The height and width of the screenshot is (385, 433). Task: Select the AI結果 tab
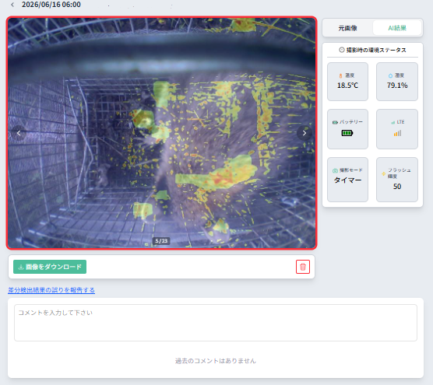coord(397,28)
